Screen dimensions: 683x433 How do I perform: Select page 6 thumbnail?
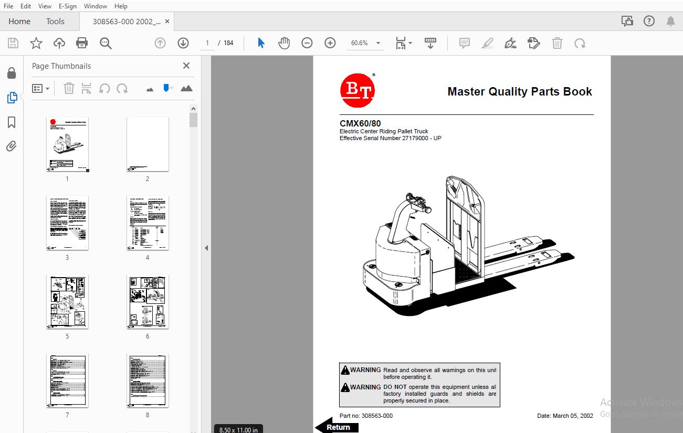coord(148,302)
